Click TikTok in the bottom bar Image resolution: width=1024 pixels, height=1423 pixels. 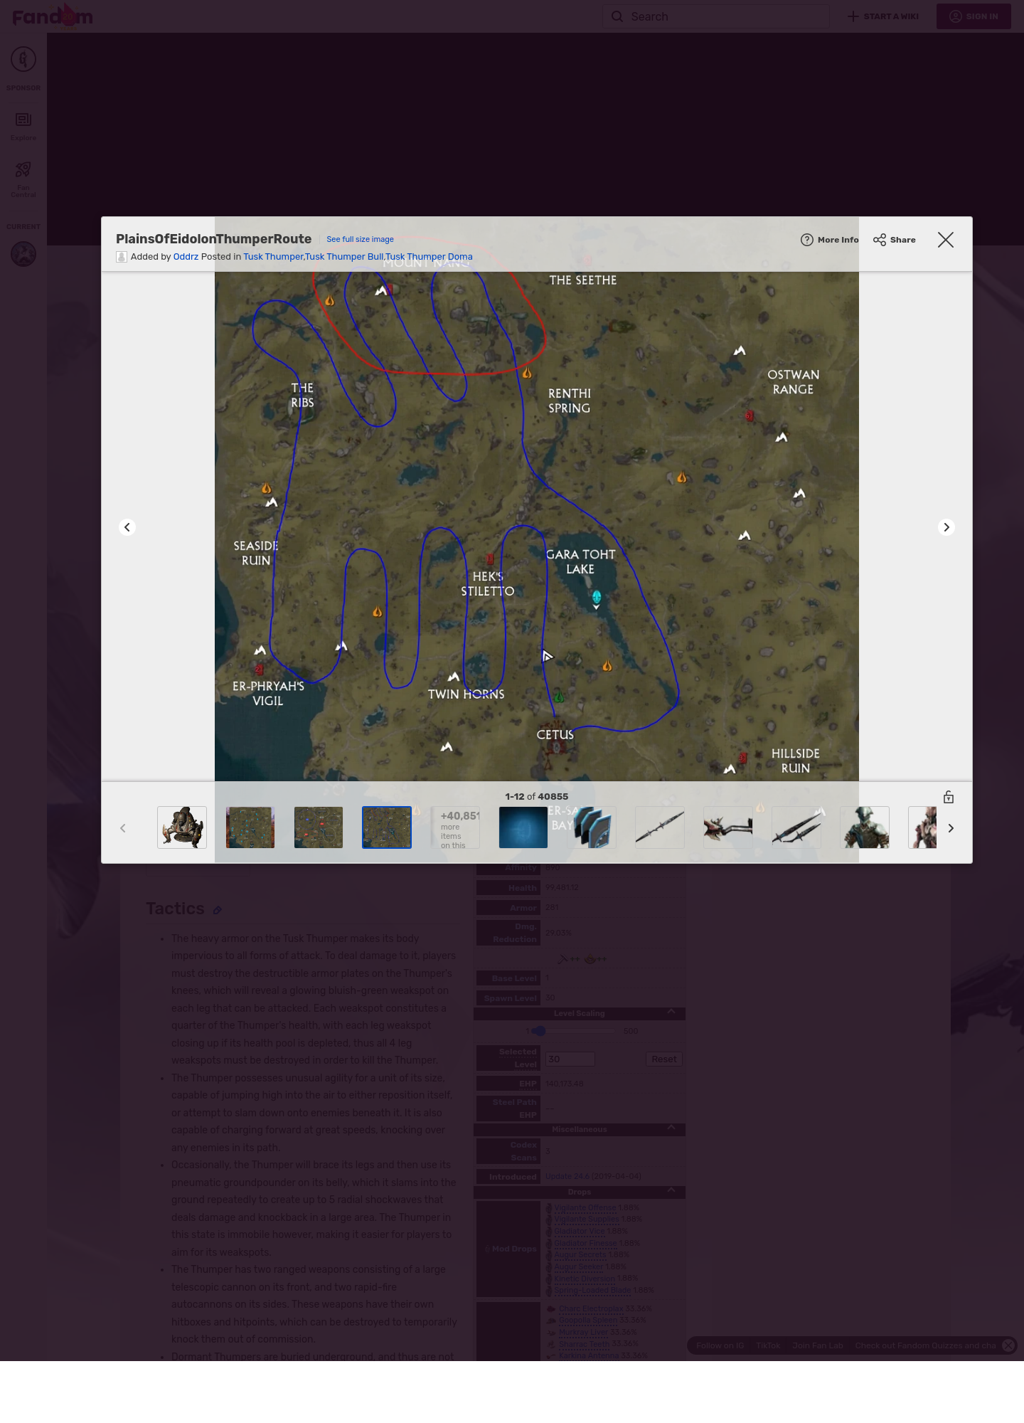[768, 1345]
